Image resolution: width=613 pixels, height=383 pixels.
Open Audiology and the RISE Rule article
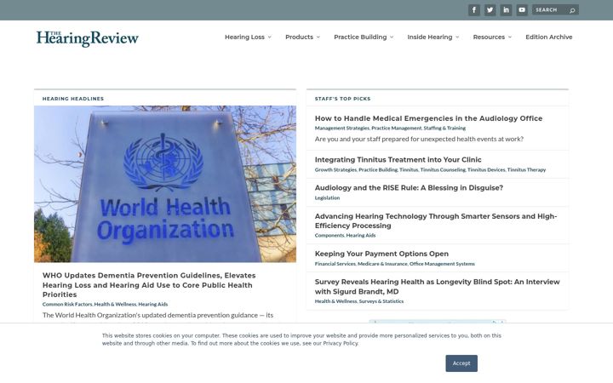point(409,188)
